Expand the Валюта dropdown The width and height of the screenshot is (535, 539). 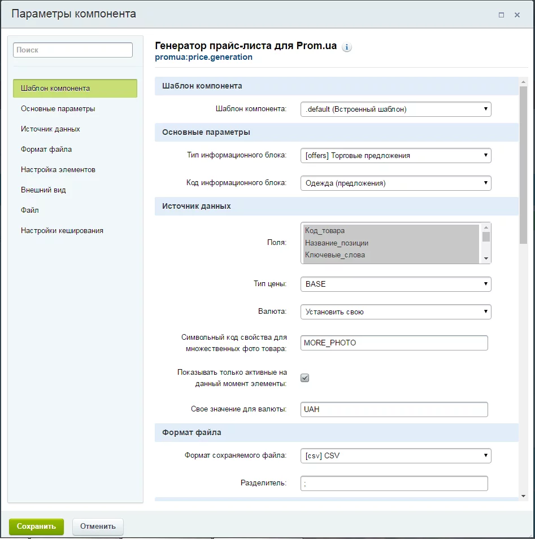(395, 312)
